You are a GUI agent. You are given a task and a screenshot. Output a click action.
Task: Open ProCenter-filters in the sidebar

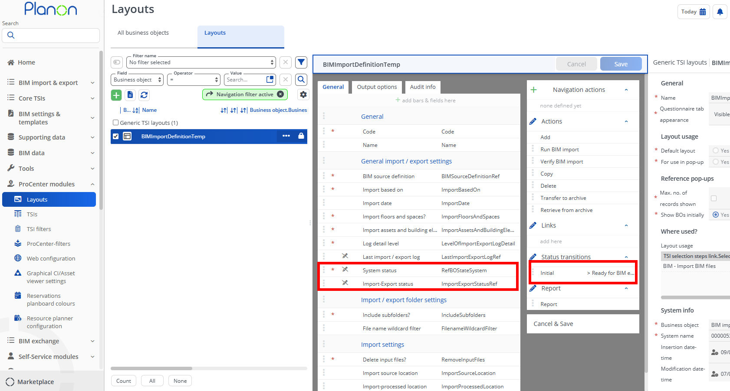tap(49, 244)
